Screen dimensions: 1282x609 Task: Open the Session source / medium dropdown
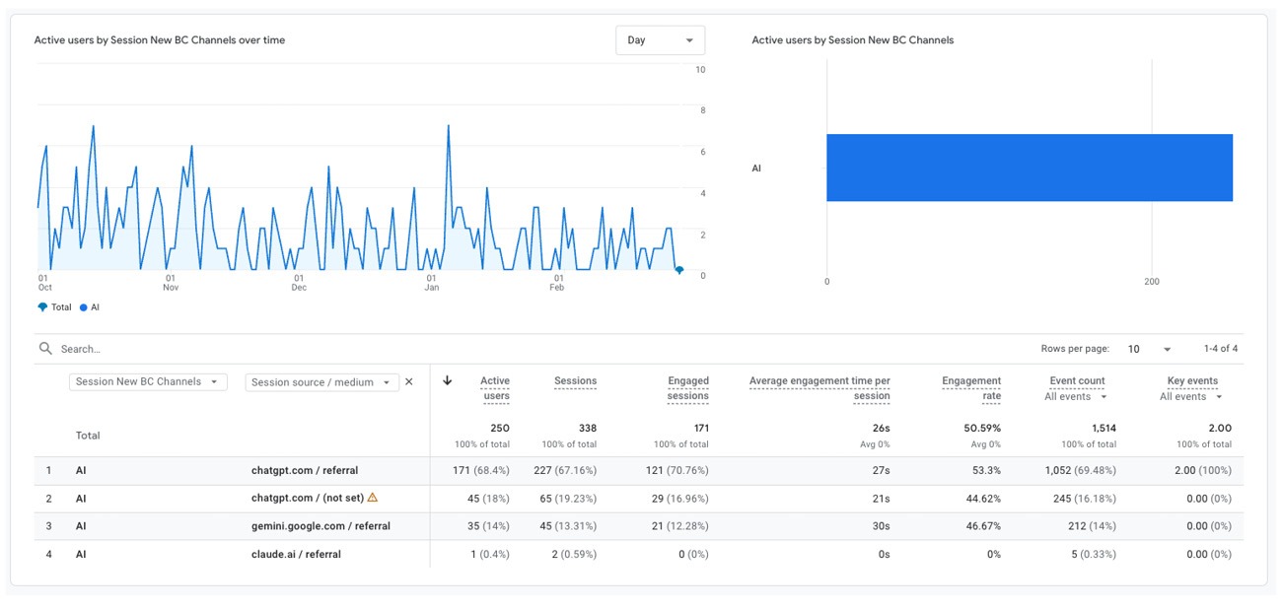point(321,380)
